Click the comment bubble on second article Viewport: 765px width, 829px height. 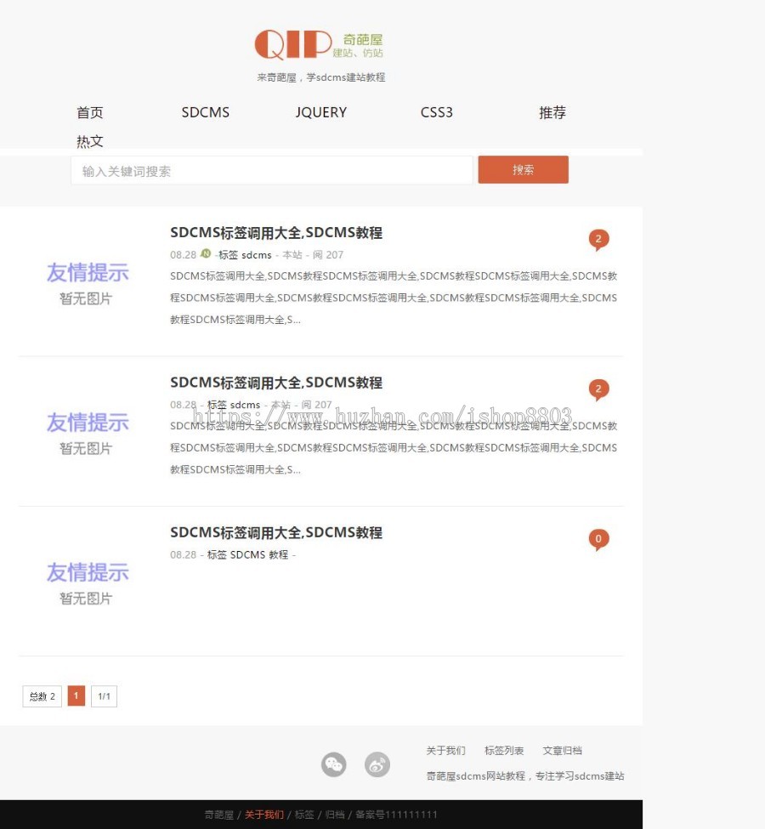coord(599,389)
